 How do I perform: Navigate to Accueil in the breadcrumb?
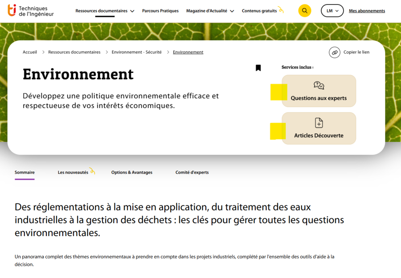30,52
